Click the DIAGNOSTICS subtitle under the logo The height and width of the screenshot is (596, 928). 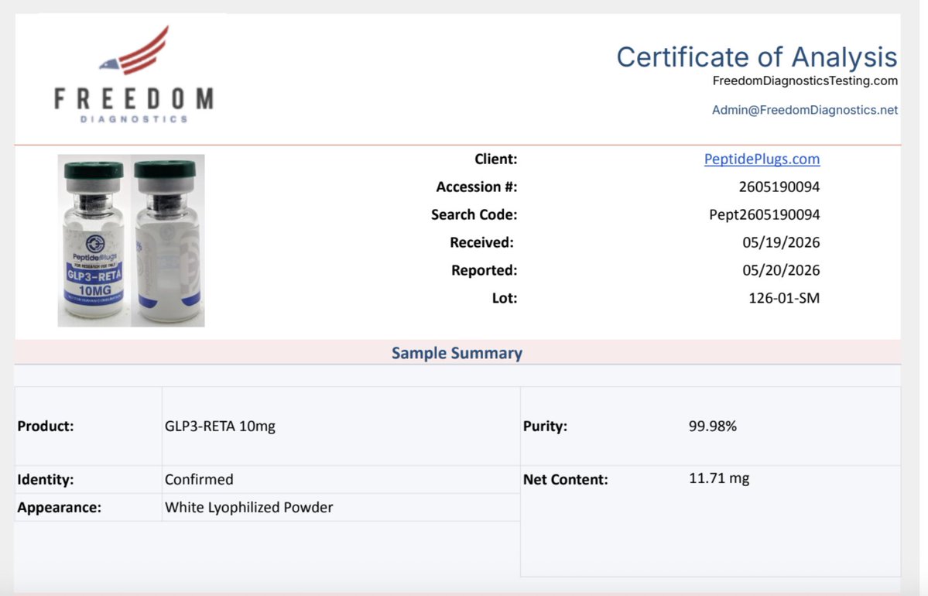(135, 119)
